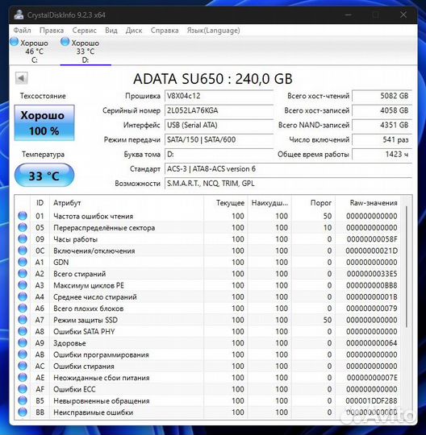Click status icon for Ошибки SATA PHY row
426x435 pixels.
pos(23,331)
